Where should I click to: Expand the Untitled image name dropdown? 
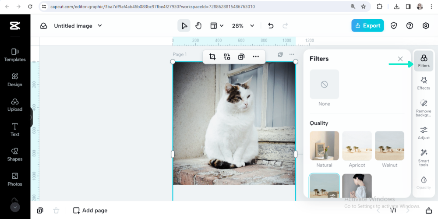pos(100,26)
